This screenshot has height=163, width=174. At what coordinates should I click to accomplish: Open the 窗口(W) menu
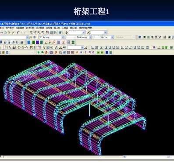[73, 28]
